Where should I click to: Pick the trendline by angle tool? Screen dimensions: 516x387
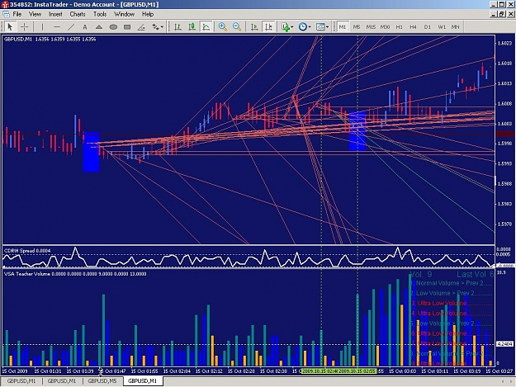point(141,27)
